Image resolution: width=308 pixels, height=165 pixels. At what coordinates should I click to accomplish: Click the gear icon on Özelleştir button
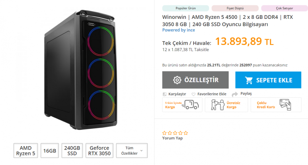[x=177, y=80]
